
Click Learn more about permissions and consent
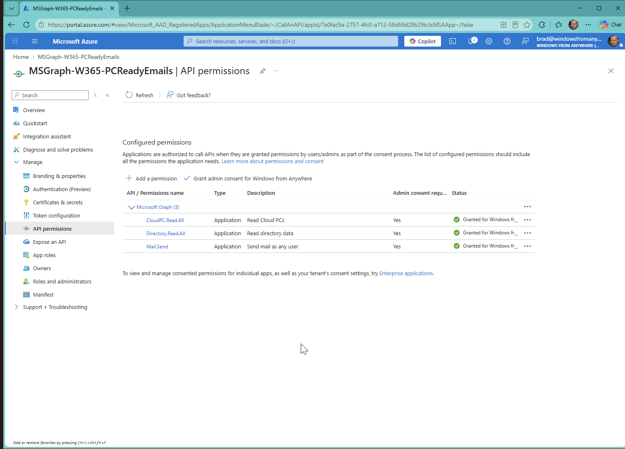[272, 161]
